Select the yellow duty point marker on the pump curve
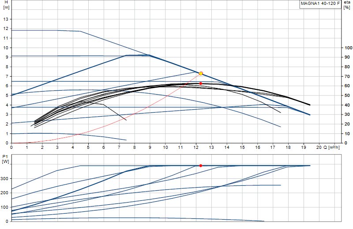This screenshot has height=229, width=353. tap(201, 74)
